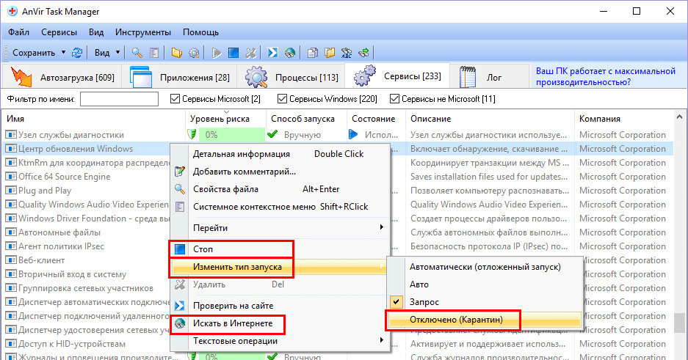Click the Фильтр по имени input field
This screenshot has width=688, height=360.
tap(120, 99)
